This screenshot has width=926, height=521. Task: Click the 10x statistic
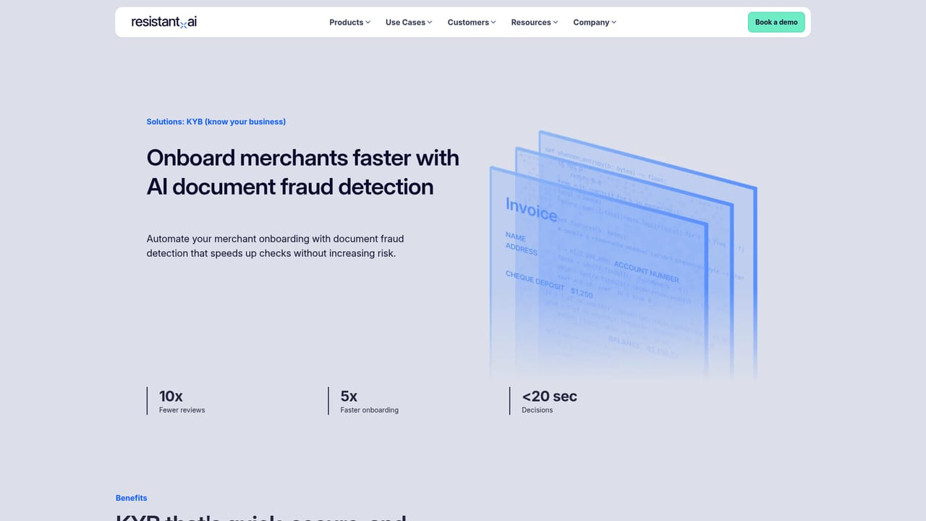click(x=171, y=396)
